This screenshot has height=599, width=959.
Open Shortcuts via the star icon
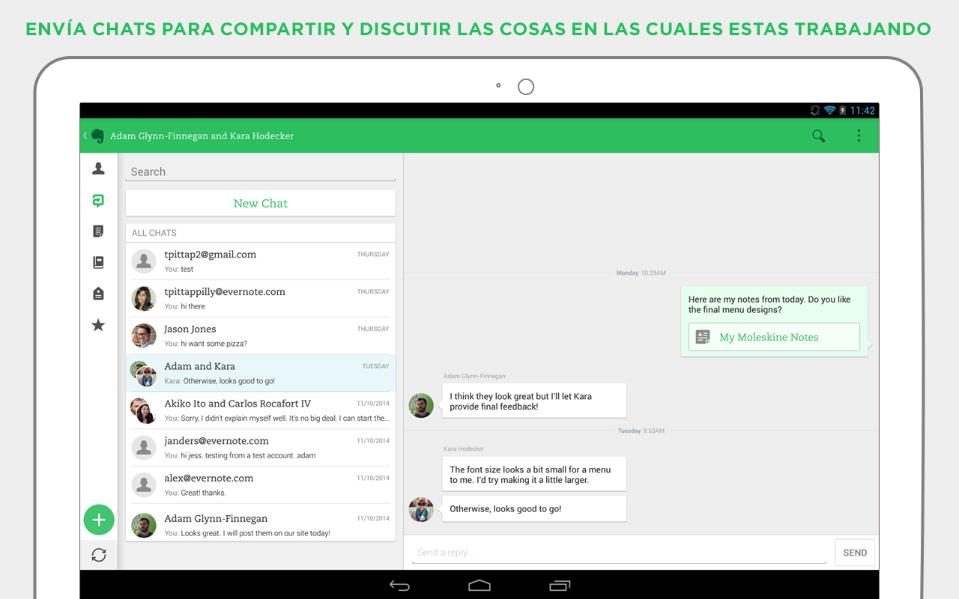[98, 325]
